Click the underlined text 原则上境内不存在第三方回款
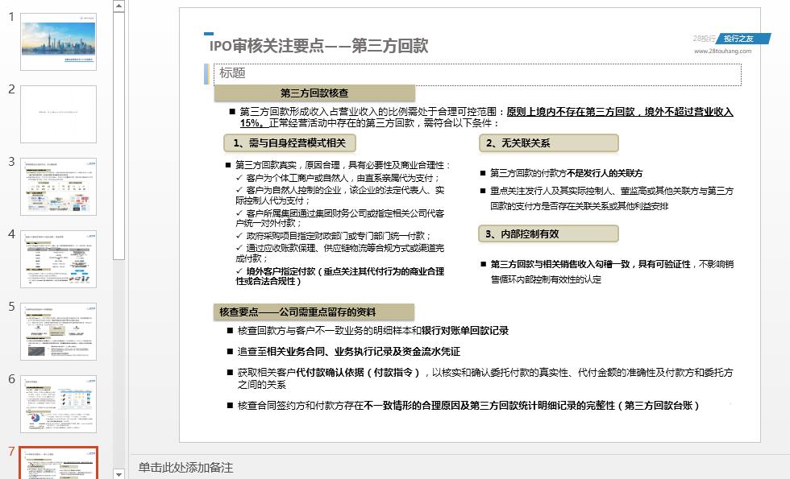 571,112
